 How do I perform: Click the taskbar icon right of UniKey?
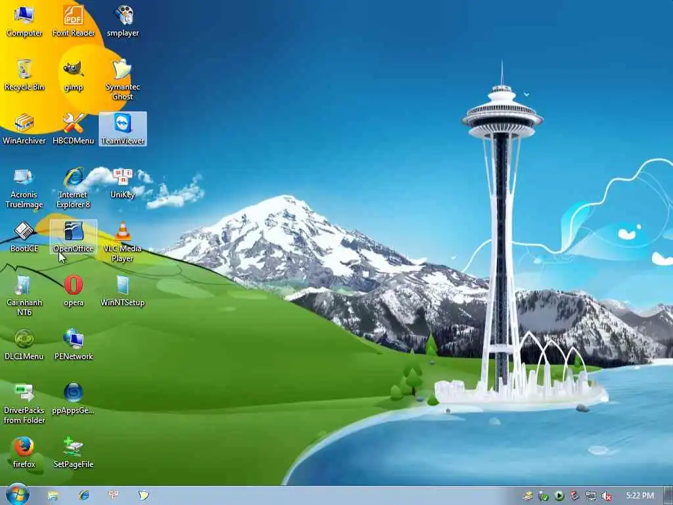pyautogui.click(x=143, y=496)
